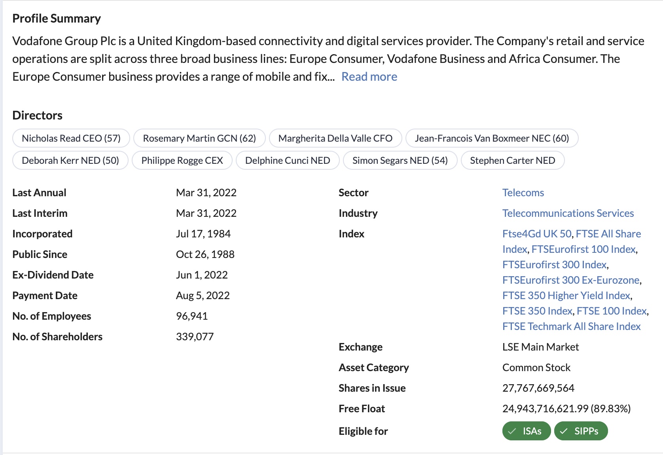The height and width of the screenshot is (455, 663).
Task: Select the LSE Main Market exchange value
Action: coord(540,347)
